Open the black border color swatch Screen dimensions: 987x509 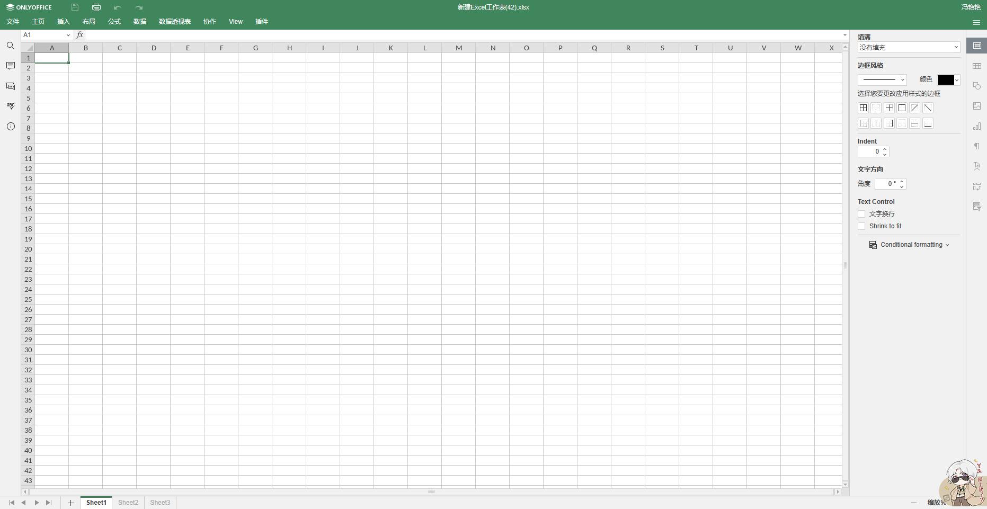tap(948, 80)
